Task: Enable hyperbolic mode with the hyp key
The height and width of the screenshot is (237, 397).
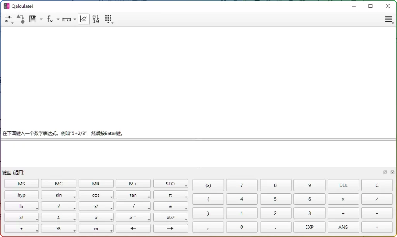Action: tap(21, 194)
